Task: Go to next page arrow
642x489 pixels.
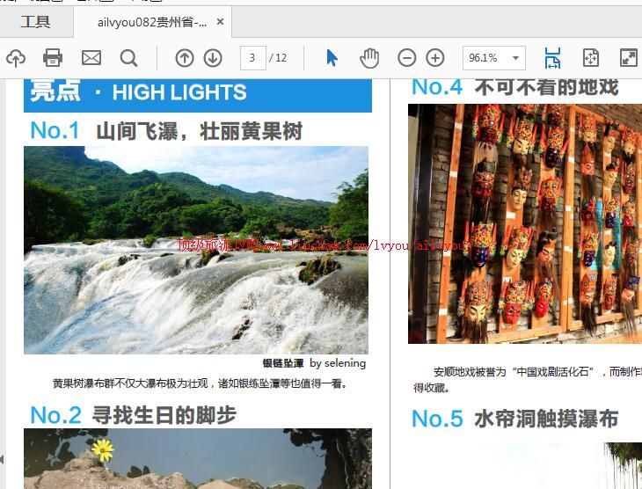Action: (213, 58)
